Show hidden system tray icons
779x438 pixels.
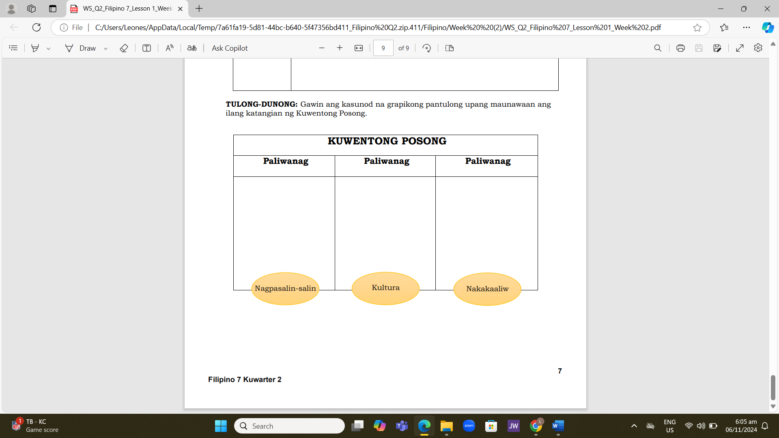tap(634, 426)
